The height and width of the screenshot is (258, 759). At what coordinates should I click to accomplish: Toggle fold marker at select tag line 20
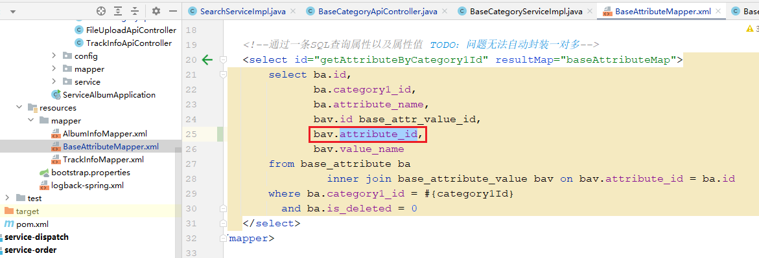point(223,60)
